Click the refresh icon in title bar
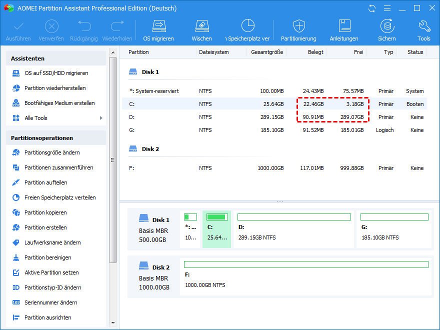Screen dimensions: 440x330 pos(371,8)
